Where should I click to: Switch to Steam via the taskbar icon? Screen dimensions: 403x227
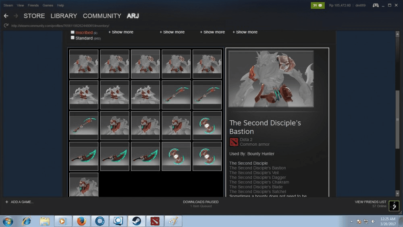tap(137, 221)
